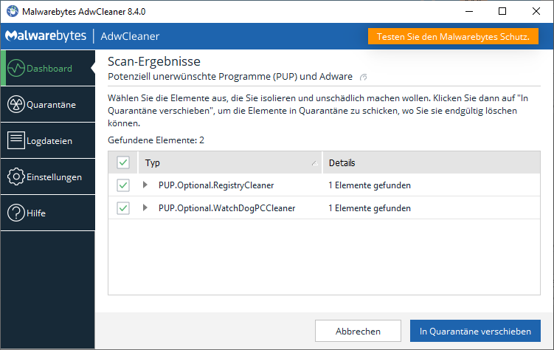554x350 pixels.
Task: Click the AdwCleaner title bar app icon
Action: click(12, 11)
